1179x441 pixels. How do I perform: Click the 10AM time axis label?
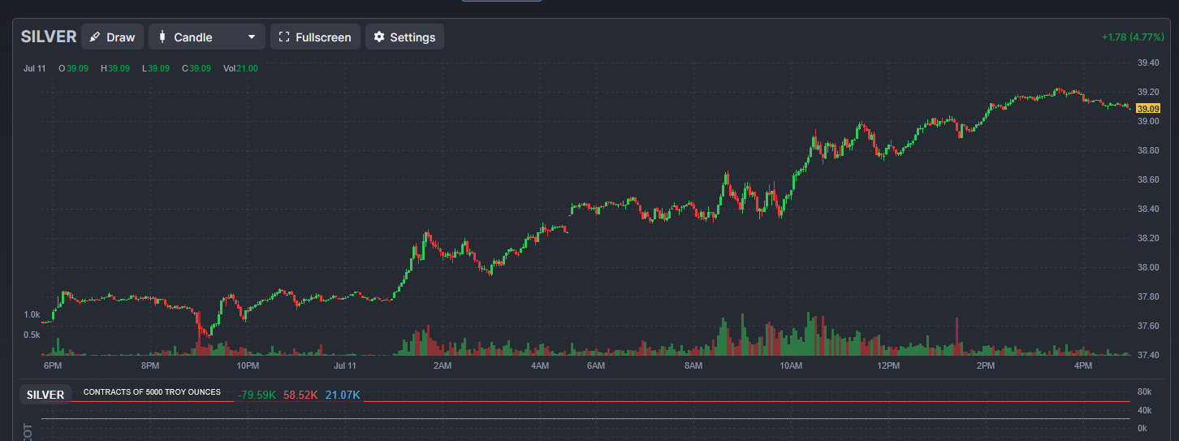click(x=791, y=367)
